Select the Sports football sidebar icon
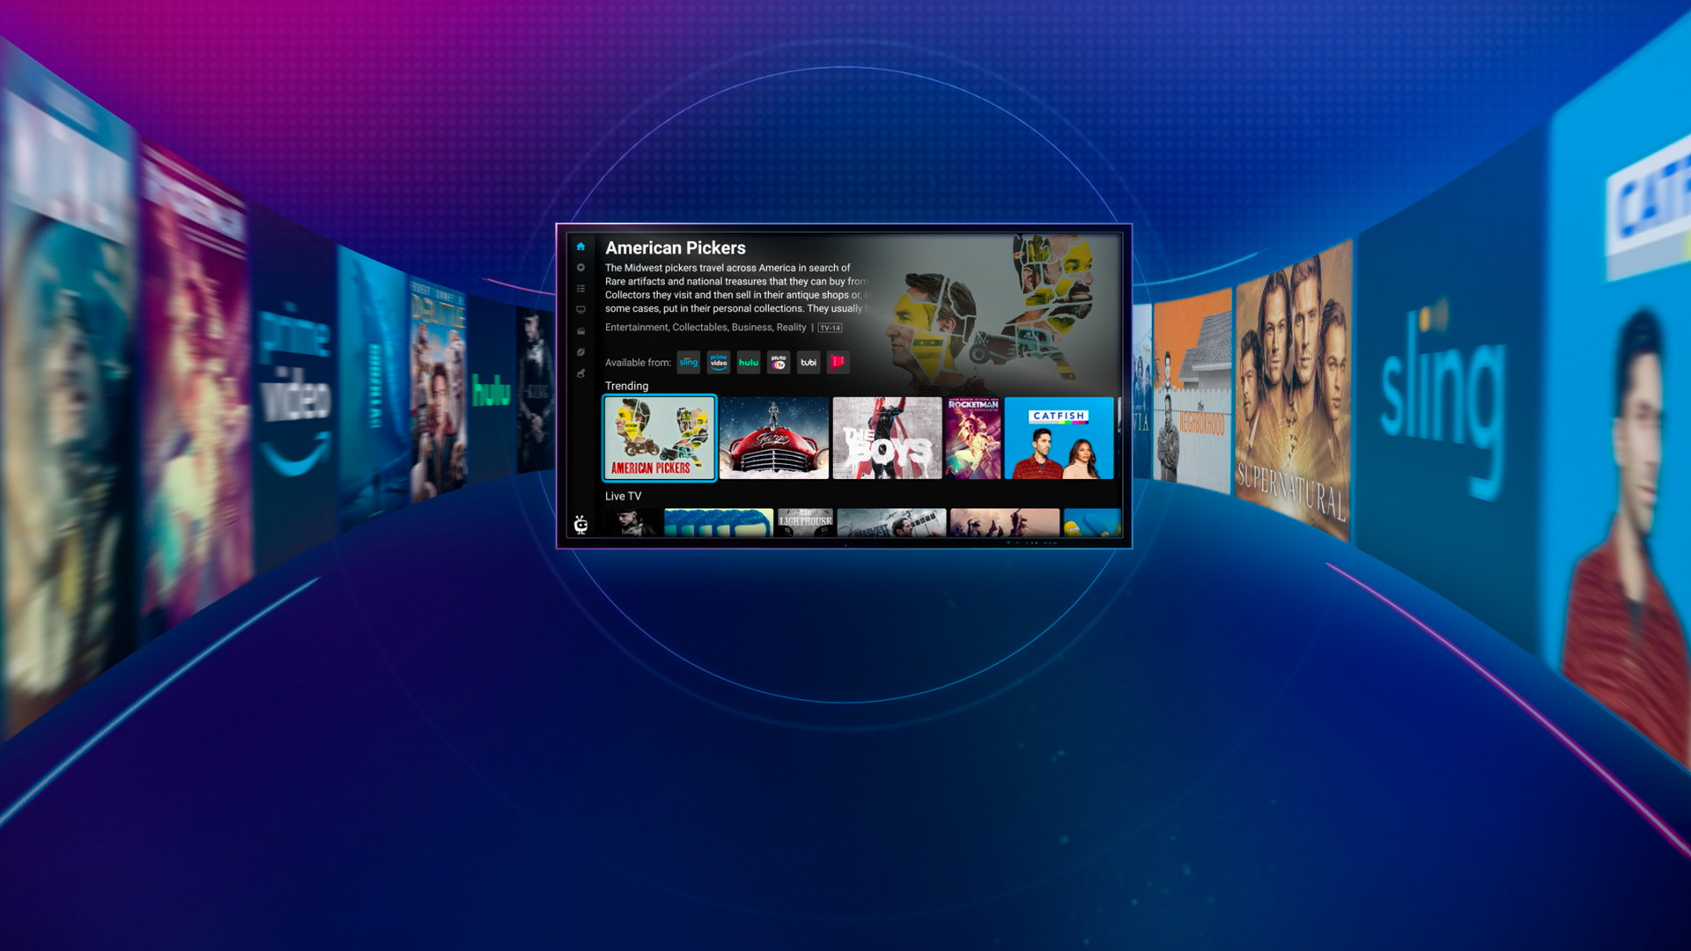Image resolution: width=1691 pixels, height=951 pixels. pyautogui.click(x=580, y=352)
